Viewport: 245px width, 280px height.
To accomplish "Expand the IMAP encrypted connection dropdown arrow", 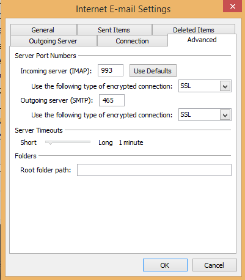I will point(225,86).
